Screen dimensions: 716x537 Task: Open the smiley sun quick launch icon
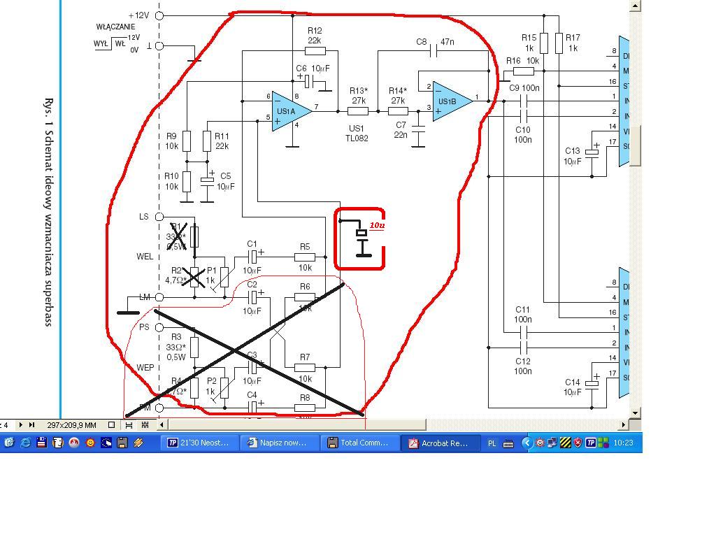coord(90,442)
